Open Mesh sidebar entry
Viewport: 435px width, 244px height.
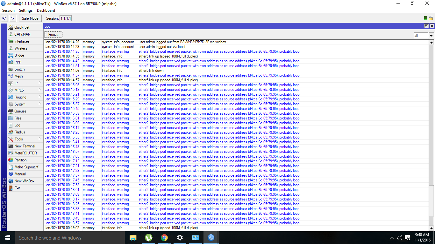[x=25, y=76]
